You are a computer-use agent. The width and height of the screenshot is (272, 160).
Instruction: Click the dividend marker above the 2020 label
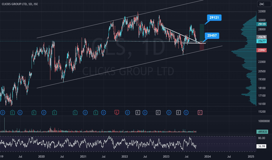tap(44, 113)
